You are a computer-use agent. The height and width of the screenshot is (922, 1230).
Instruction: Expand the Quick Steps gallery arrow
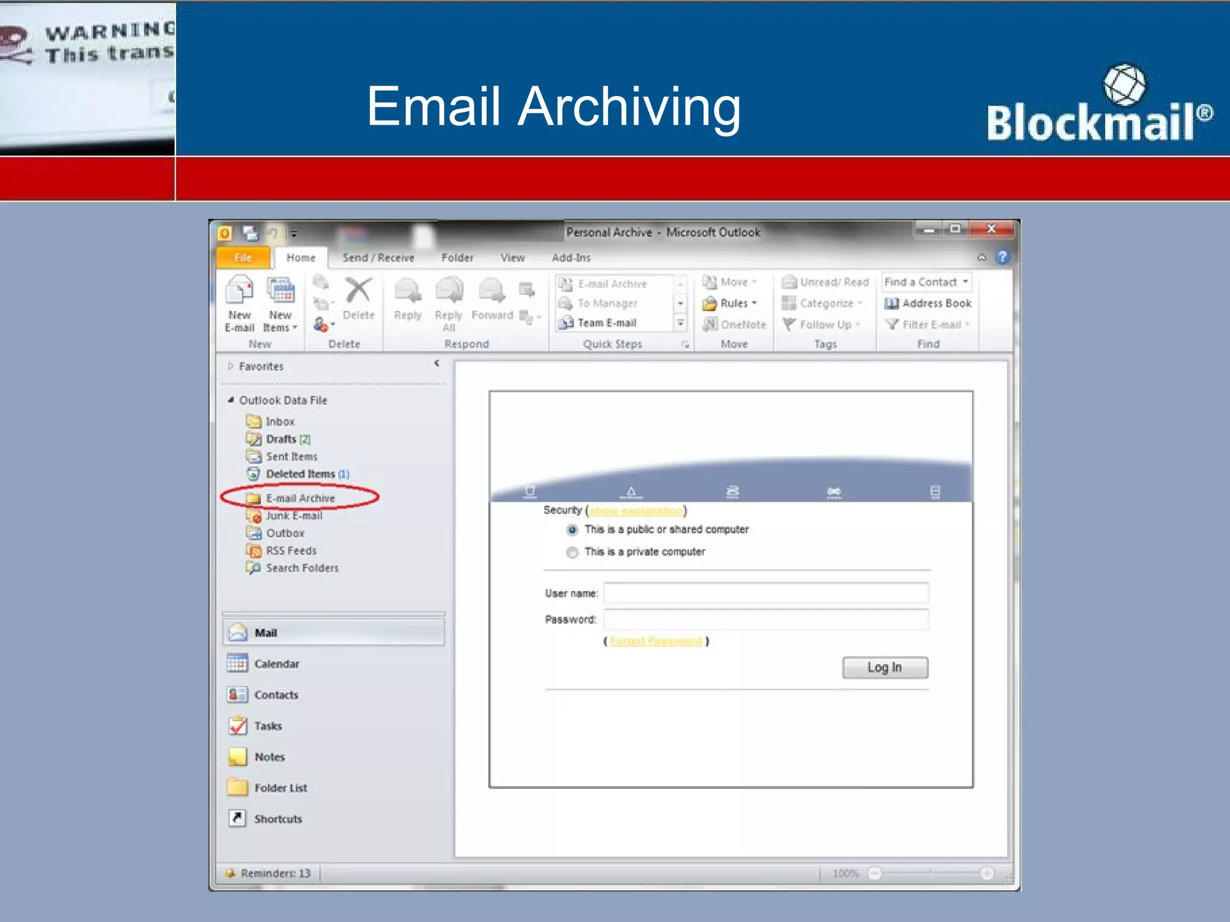click(680, 323)
